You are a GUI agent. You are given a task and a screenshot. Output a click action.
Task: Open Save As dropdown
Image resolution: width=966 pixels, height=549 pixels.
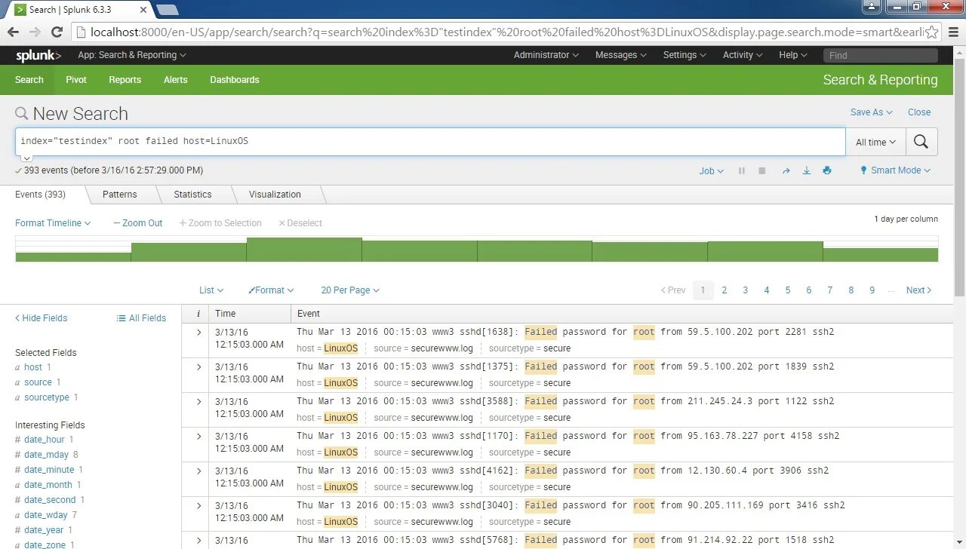point(871,112)
